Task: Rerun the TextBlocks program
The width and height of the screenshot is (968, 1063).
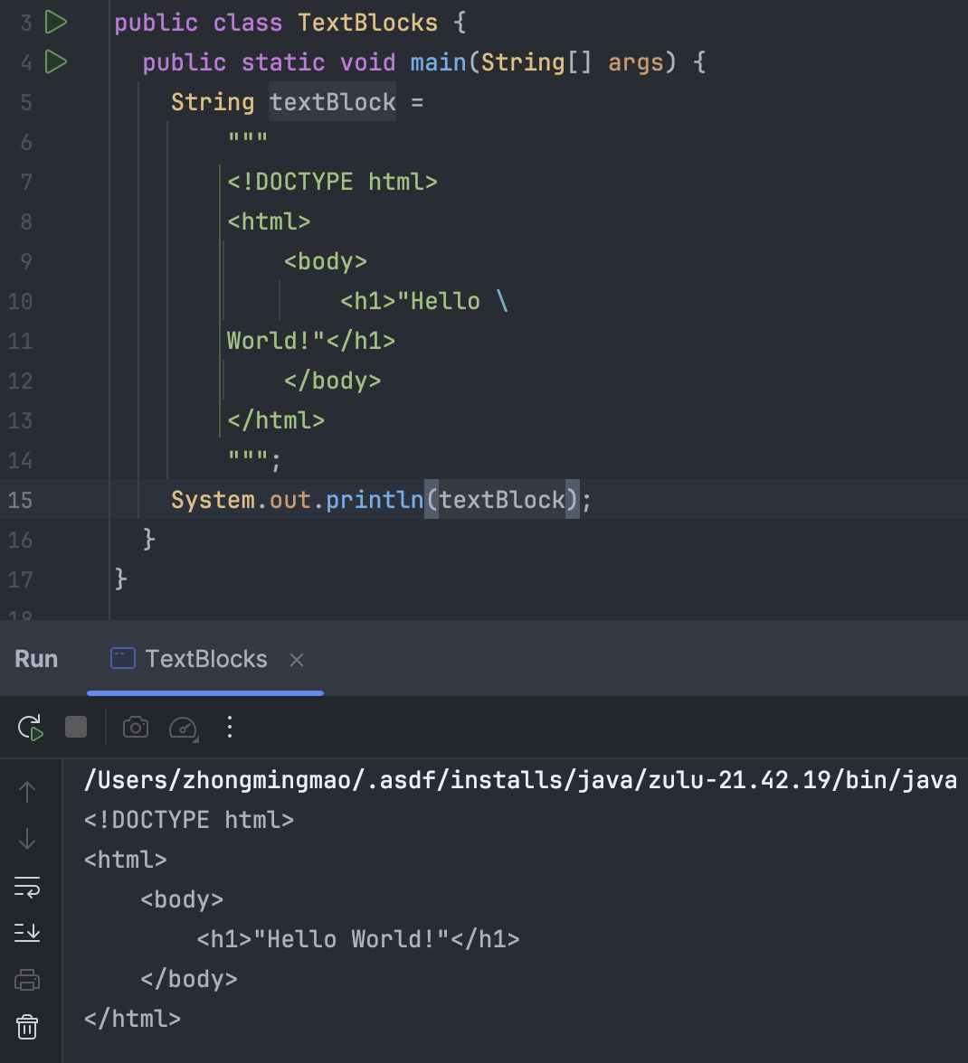Action: (30, 728)
